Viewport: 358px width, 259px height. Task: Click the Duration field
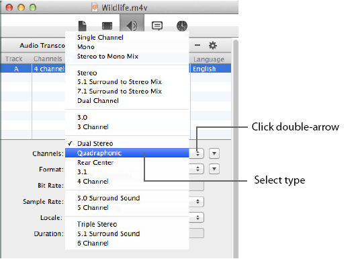(x=197, y=233)
